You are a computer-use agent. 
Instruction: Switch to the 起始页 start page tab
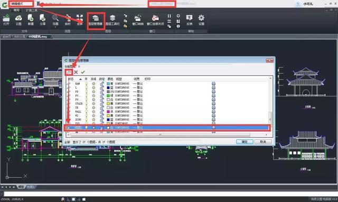7,36
